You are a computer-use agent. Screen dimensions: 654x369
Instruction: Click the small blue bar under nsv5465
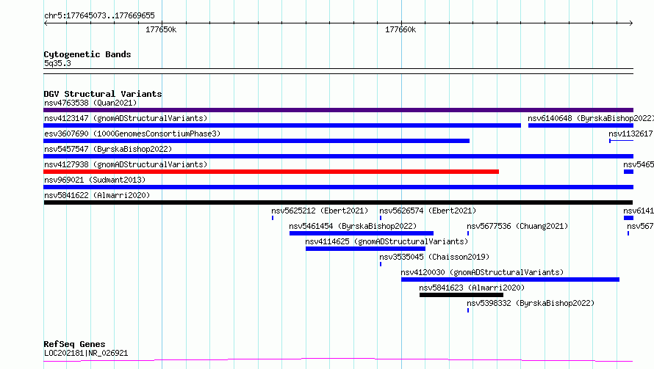[x=628, y=172]
